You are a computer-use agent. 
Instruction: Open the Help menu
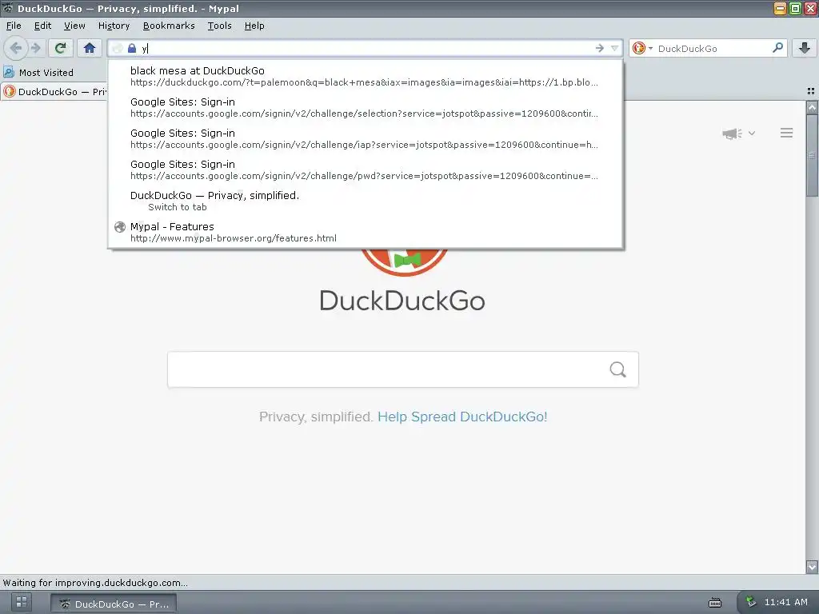pos(254,26)
